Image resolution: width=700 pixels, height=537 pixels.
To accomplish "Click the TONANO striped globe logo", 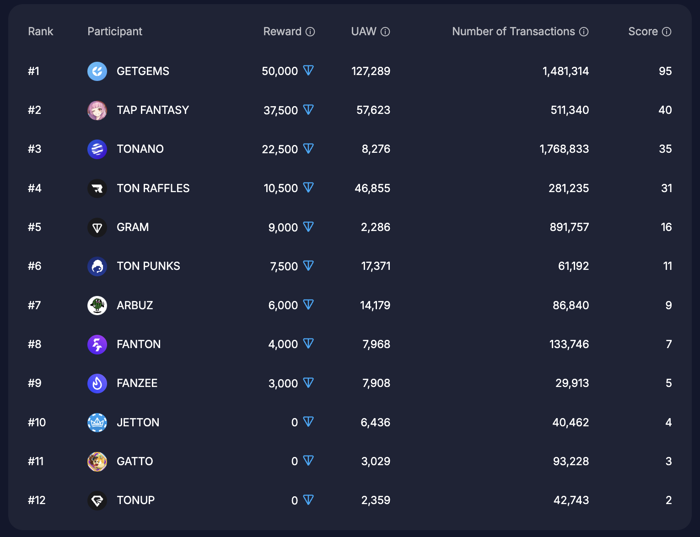I will click(x=97, y=149).
